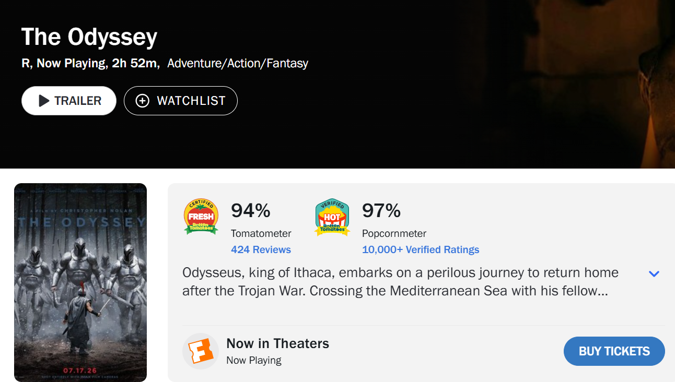Viewport: 675px width, 382px height.
Task: Select the Adventure/Action/Fantasy genre text
Action: pyautogui.click(x=238, y=63)
